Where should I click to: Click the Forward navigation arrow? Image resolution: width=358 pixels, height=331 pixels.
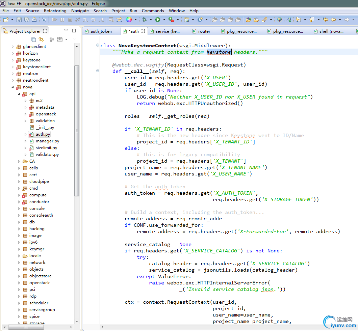[x=347, y=20]
